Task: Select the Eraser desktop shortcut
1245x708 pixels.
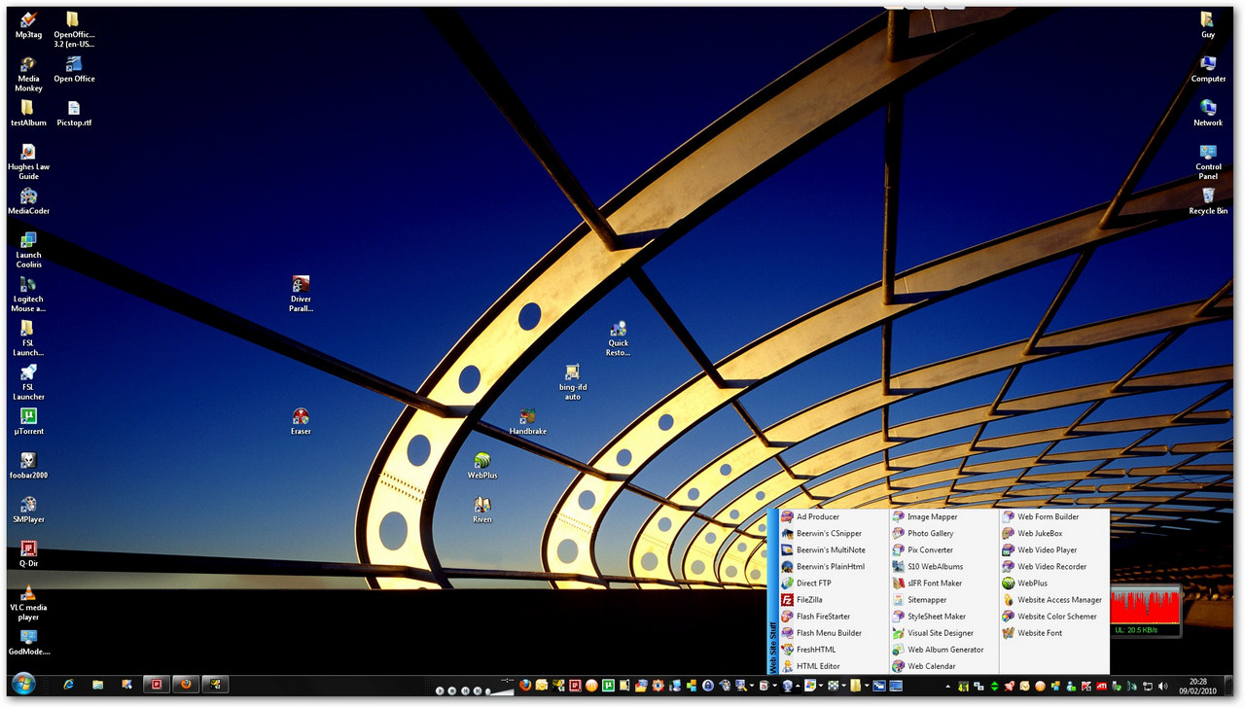Action: point(301,418)
